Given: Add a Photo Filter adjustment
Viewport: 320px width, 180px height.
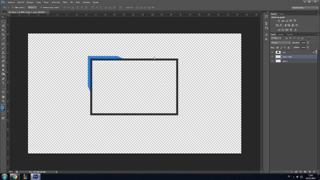Looking at the screenshot, I should pos(289,25).
